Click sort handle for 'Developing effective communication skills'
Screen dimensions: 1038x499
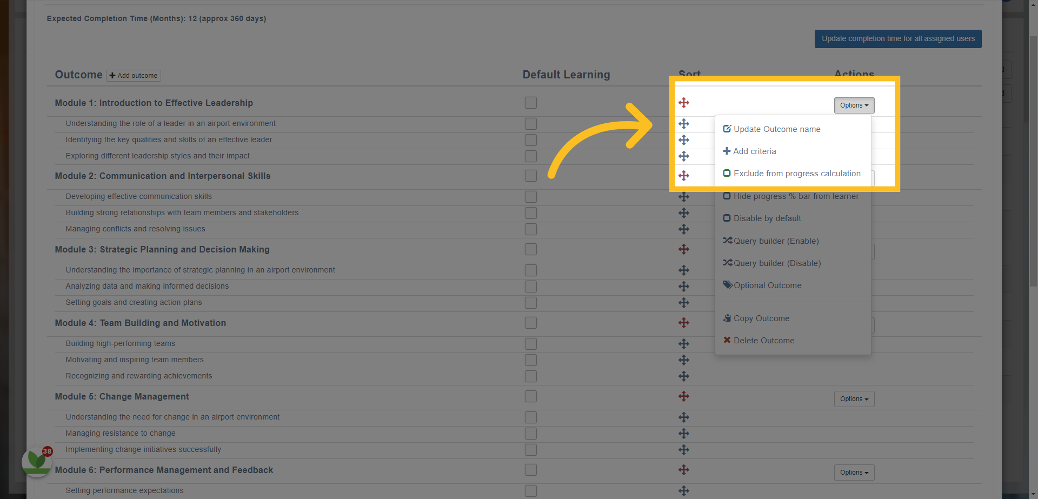683,197
